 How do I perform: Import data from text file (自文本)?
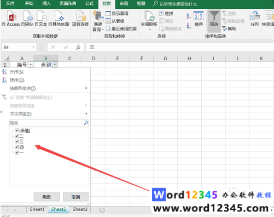(x=41, y=19)
